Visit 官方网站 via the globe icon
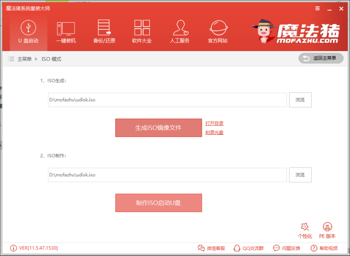Viewport: 350px width, 256px height. [x=219, y=28]
